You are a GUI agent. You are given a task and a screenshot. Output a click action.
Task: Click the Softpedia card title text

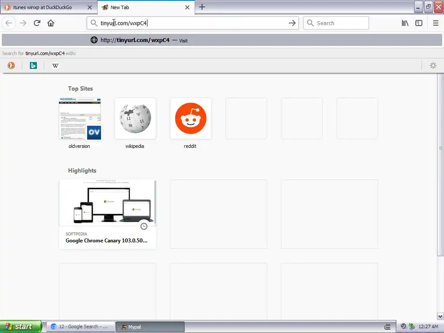pyautogui.click(x=107, y=240)
